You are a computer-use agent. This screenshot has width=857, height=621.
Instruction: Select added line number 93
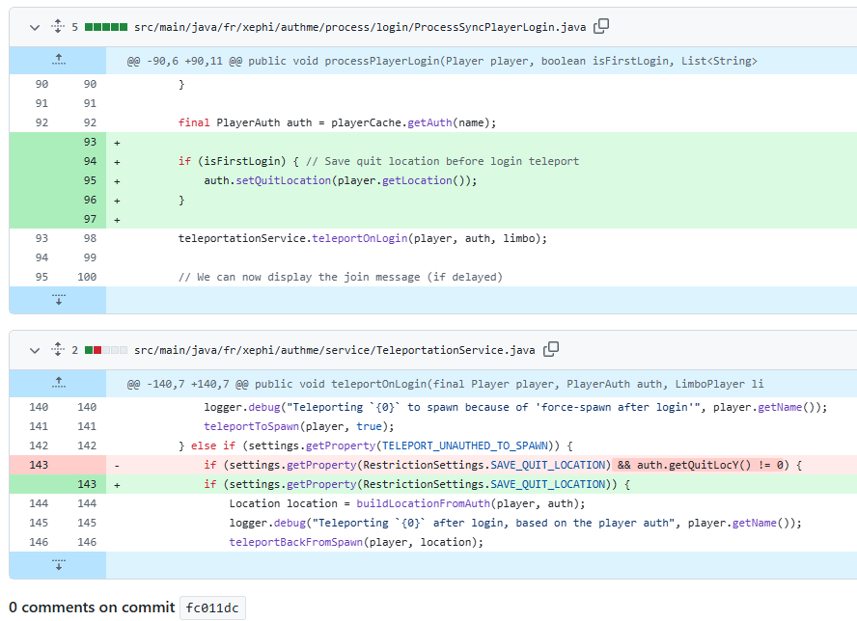[x=90, y=143]
